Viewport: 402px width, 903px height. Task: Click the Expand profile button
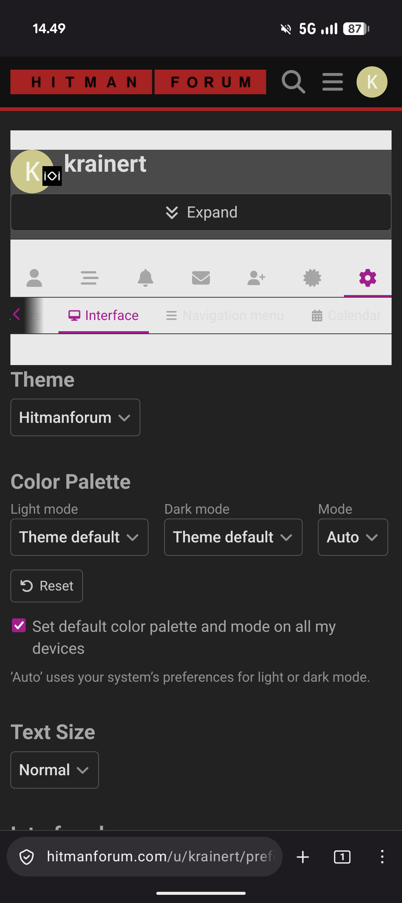[x=201, y=212]
